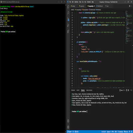Click 'Presione ENTER para continuar' in MINGW64 window
The width and height of the screenshot is (133, 133).
(8, 32)
